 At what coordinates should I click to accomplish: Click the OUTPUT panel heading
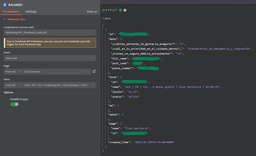click(109, 10)
